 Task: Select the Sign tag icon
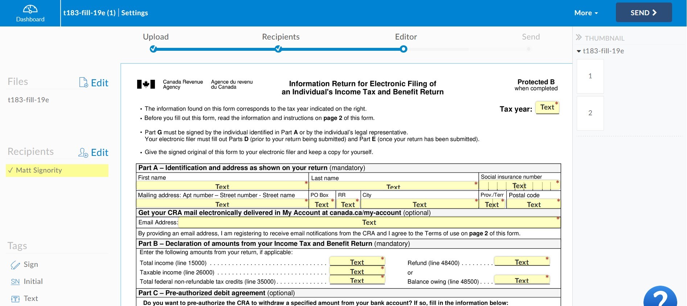click(15, 265)
